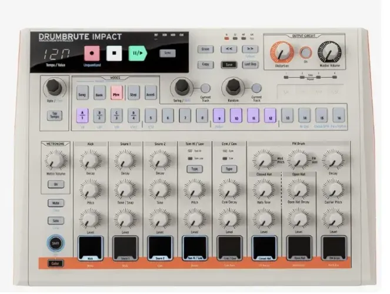Screen dimensions: 390x294
Task: Click the Cym Decay knob
Action: (x=229, y=189)
